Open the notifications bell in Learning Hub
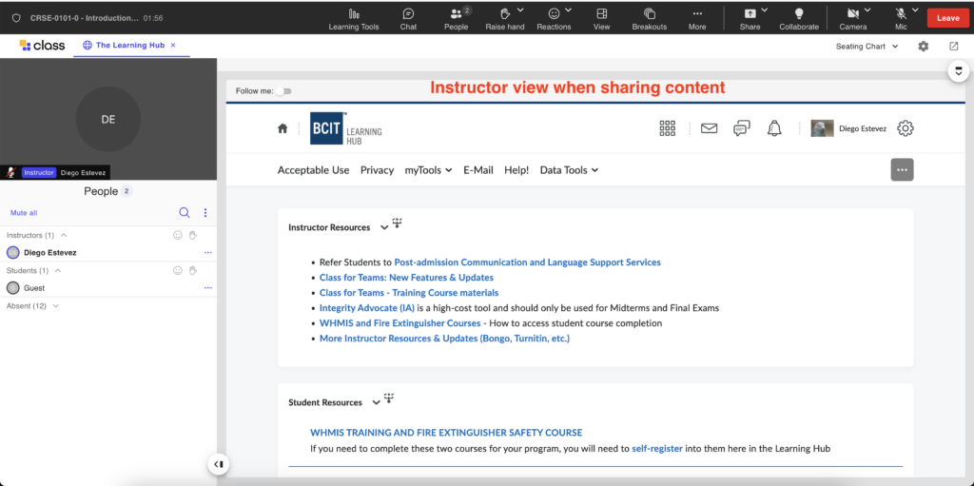The height and width of the screenshot is (486, 974). pos(774,128)
